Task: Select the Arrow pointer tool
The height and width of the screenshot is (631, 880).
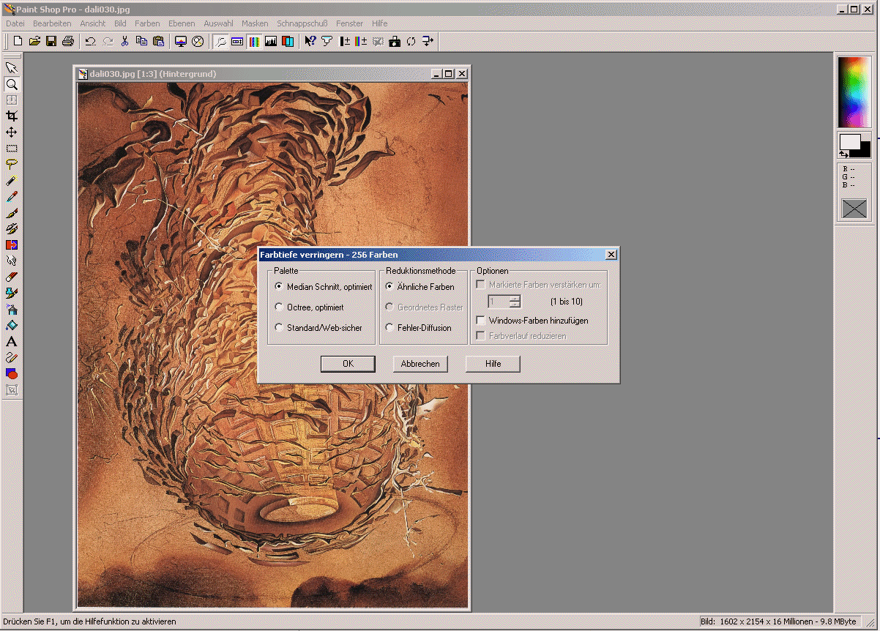Action: (x=12, y=68)
